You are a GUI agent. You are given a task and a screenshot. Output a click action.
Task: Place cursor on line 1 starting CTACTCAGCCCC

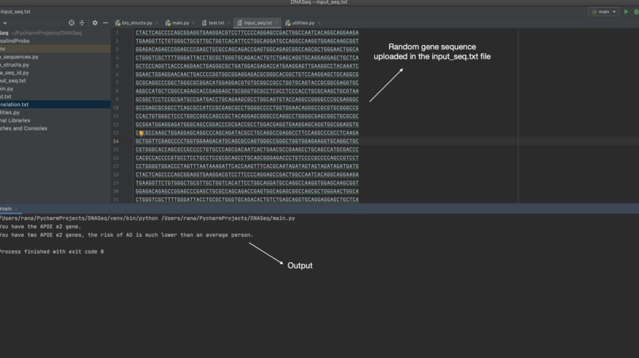click(x=247, y=32)
